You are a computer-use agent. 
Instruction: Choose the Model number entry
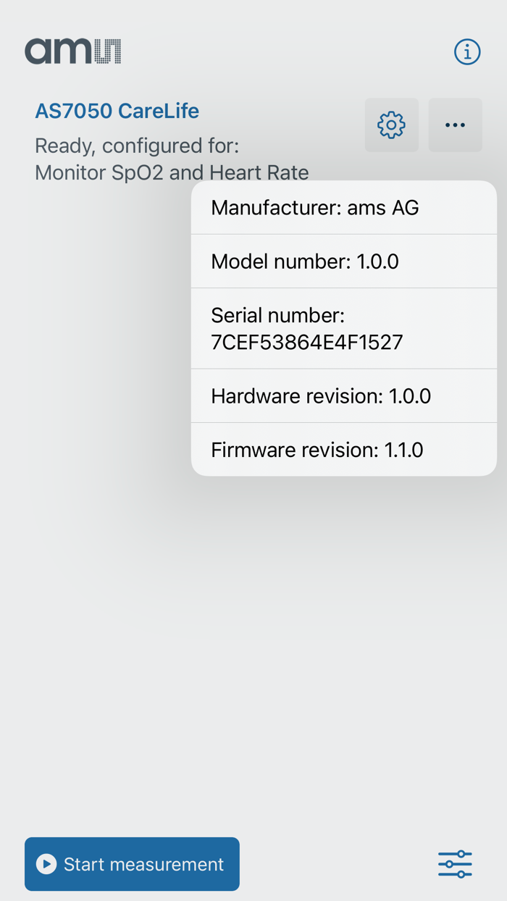[x=304, y=261]
